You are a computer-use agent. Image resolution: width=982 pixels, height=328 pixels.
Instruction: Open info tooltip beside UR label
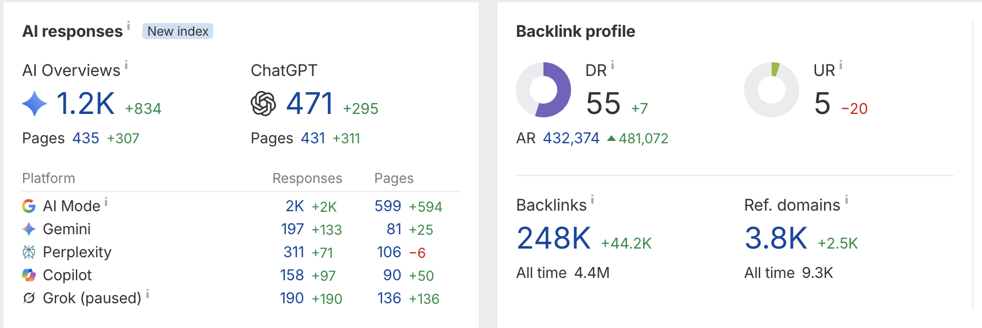tap(841, 65)
